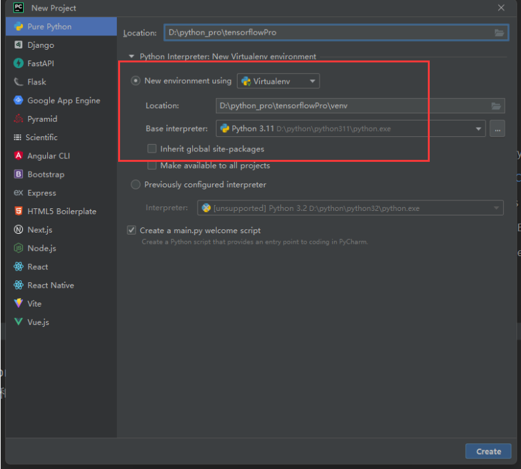Click the Next.js label
The width and height of the screenshot is (521, 469).
coord(40,230)
